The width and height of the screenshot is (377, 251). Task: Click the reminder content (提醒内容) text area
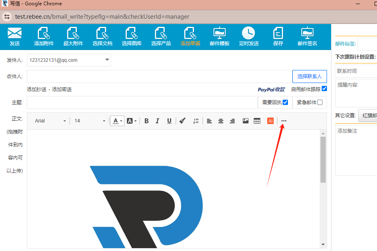coord(356,93)
